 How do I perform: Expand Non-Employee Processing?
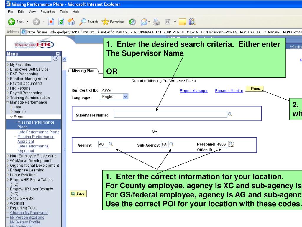[33, 156]
